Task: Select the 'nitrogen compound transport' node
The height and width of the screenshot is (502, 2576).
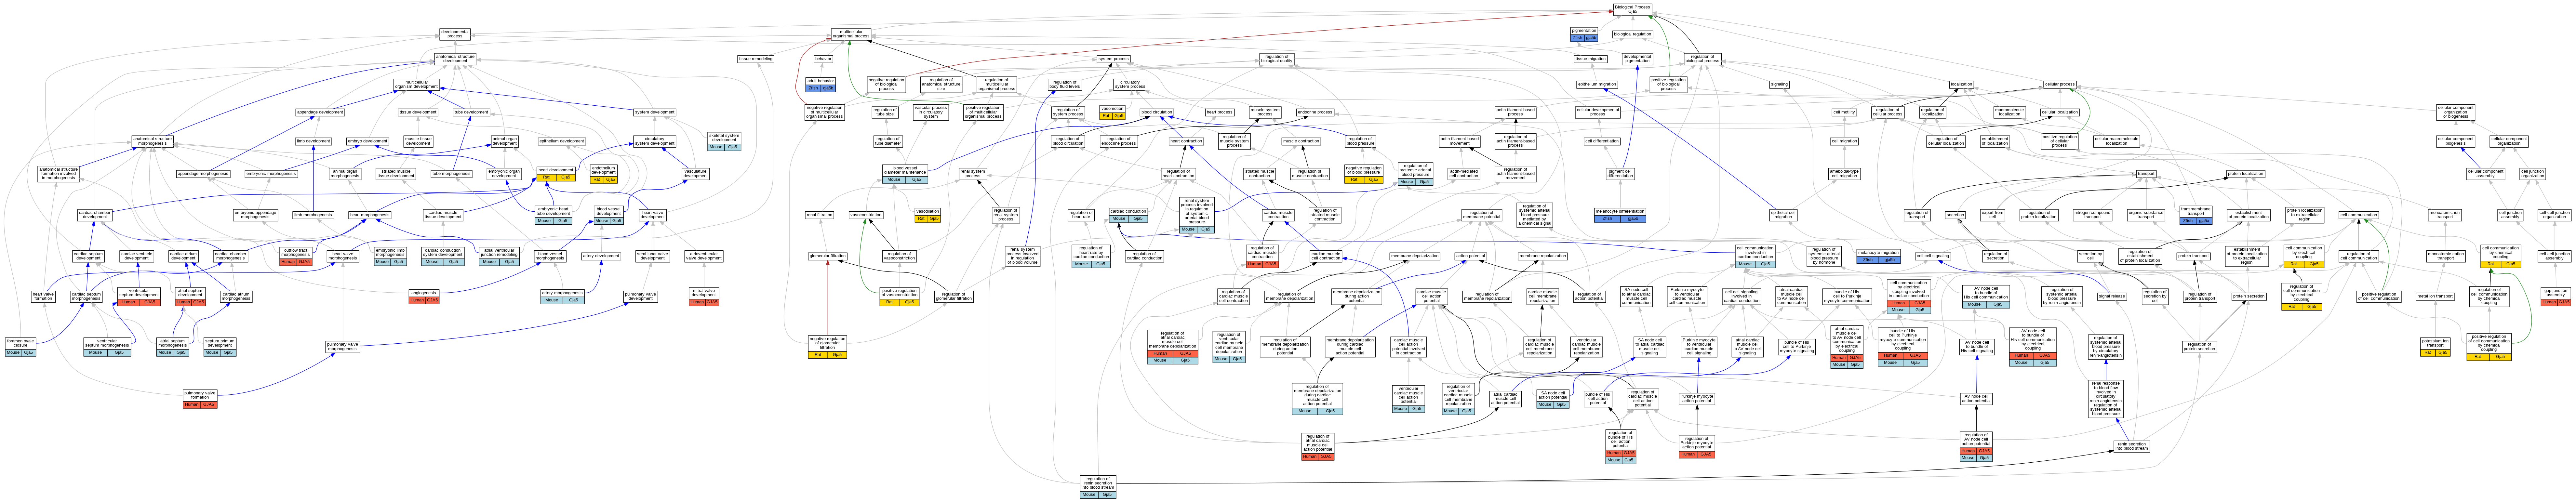Action: 2092,215
